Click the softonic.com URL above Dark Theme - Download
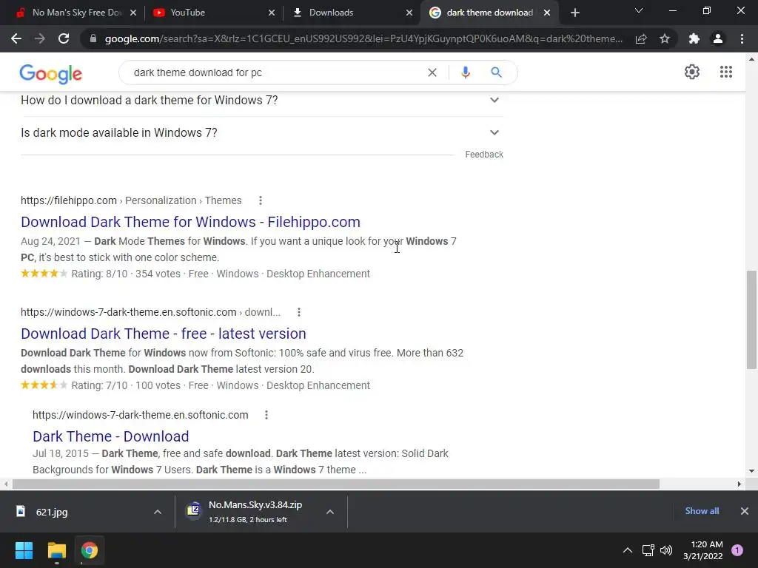 click(x=140, y=415)
